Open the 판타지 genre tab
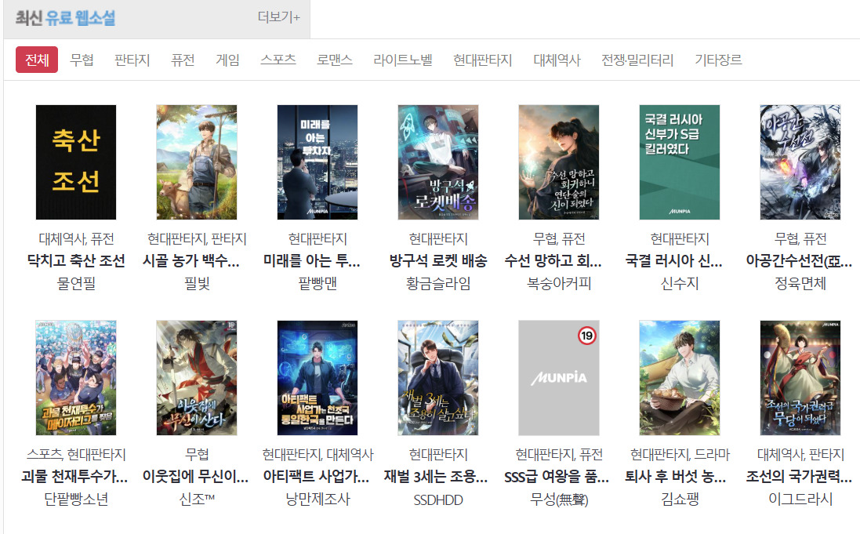Viewport: 860px width, 534px height. coord(132,60)
